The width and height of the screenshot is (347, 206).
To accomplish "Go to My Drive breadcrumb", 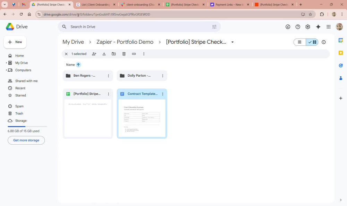I will pos(73,42).
